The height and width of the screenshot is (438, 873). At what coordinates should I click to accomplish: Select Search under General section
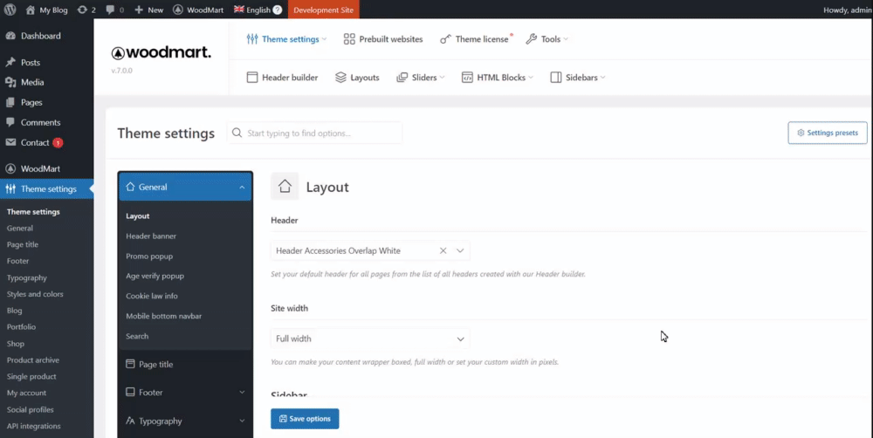click(137, 336)
